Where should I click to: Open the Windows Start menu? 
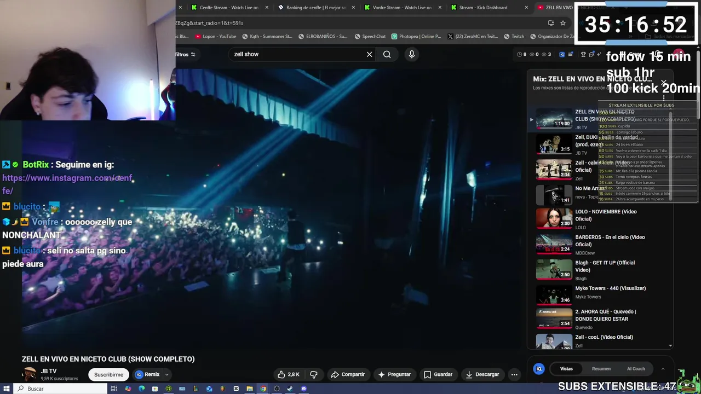(7, 389)
